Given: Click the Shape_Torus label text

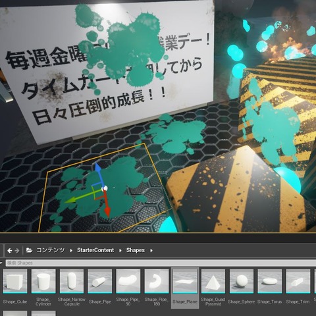Looking at the screenshot, I should coord(270,302).
